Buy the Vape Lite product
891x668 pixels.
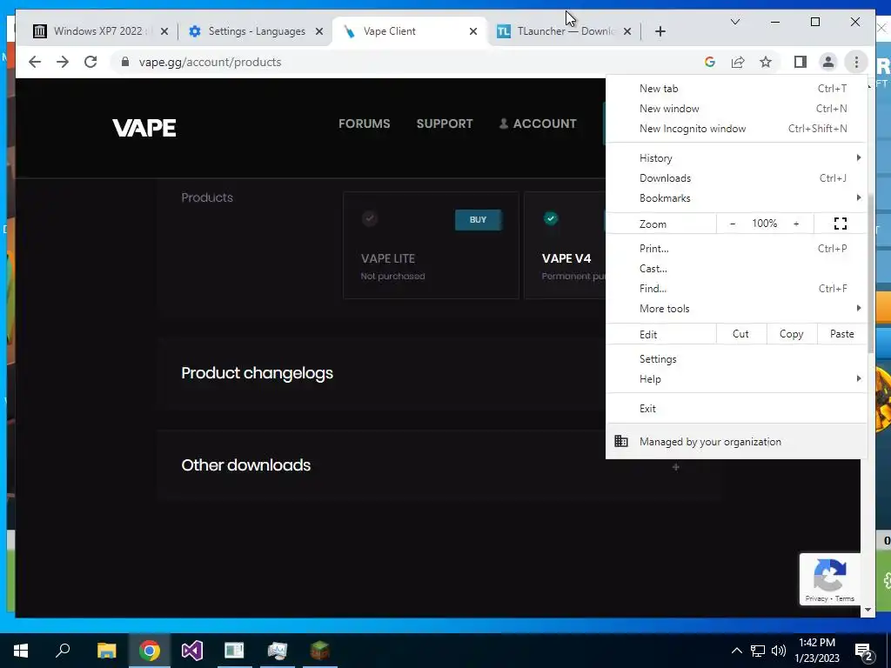point(478,220)
